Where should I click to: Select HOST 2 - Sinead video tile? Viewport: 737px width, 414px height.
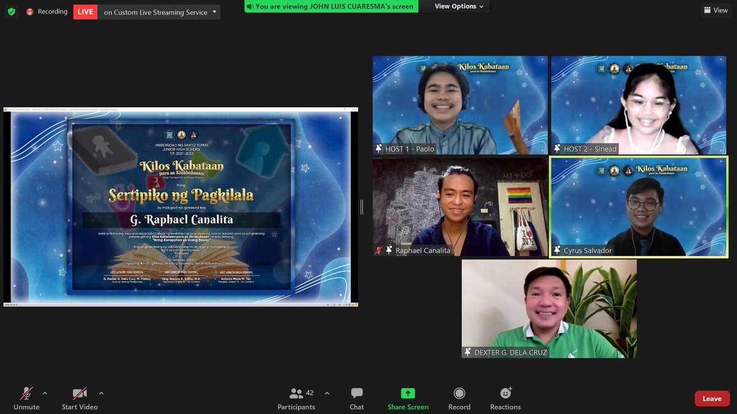639,105
